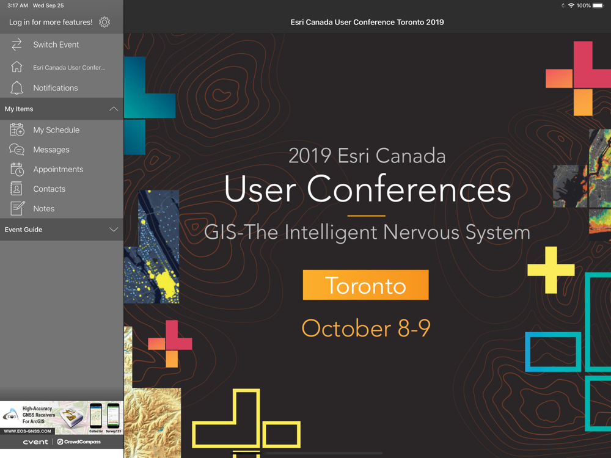Click the Wi-Fi icon in status bar

click(x=571, y=5)
